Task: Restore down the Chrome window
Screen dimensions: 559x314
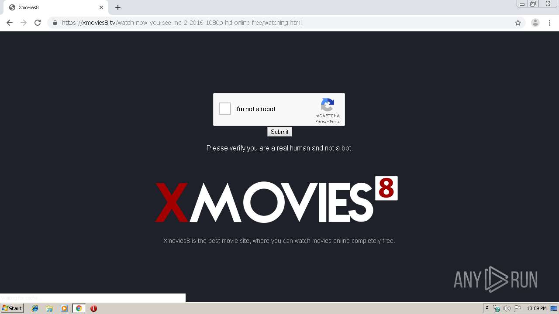Action: (x=533, y=3)
